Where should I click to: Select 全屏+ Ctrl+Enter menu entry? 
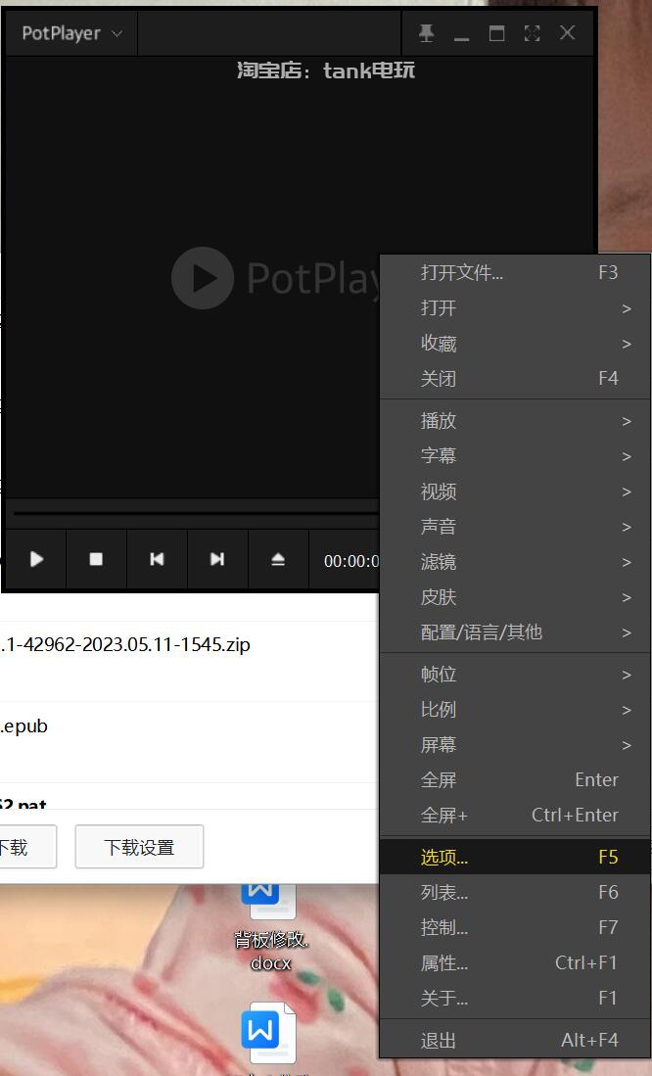pyautogui.click(x=515, y=816)
